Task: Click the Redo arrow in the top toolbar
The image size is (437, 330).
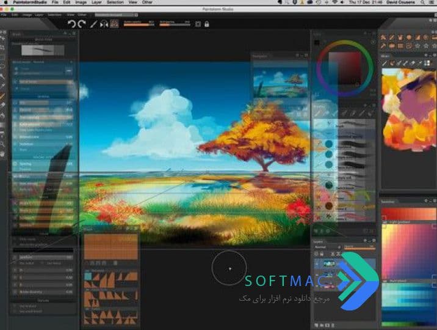Action: click(x=82, y=24)
